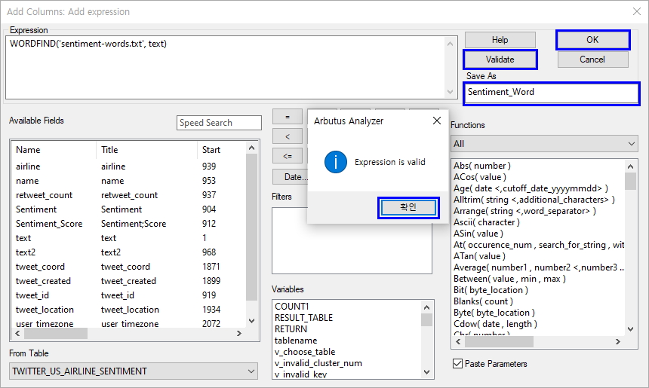
Task: Click Functions list down scroll arrow
Action: 630,329
